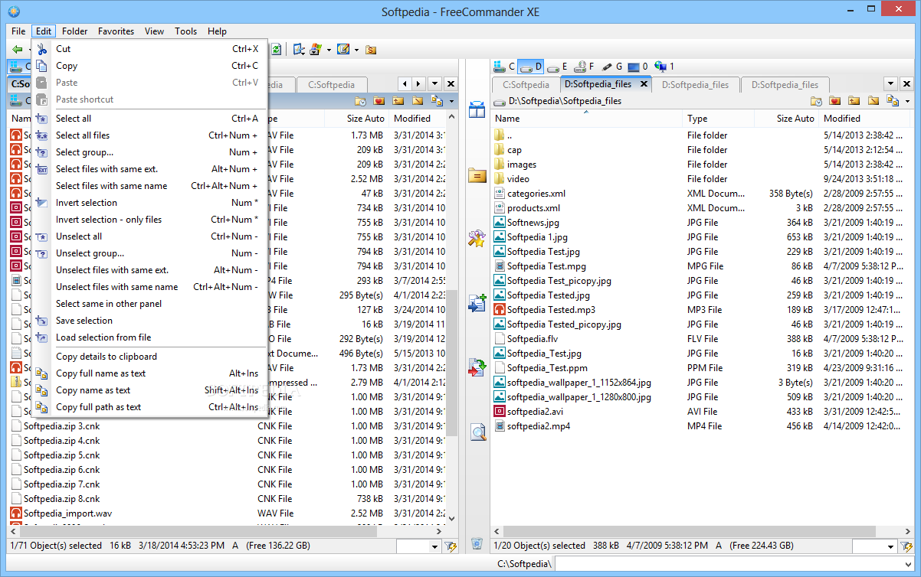
Task: Choose Copy full path as text
Action: pyautogui.click(x=149, y=407)
